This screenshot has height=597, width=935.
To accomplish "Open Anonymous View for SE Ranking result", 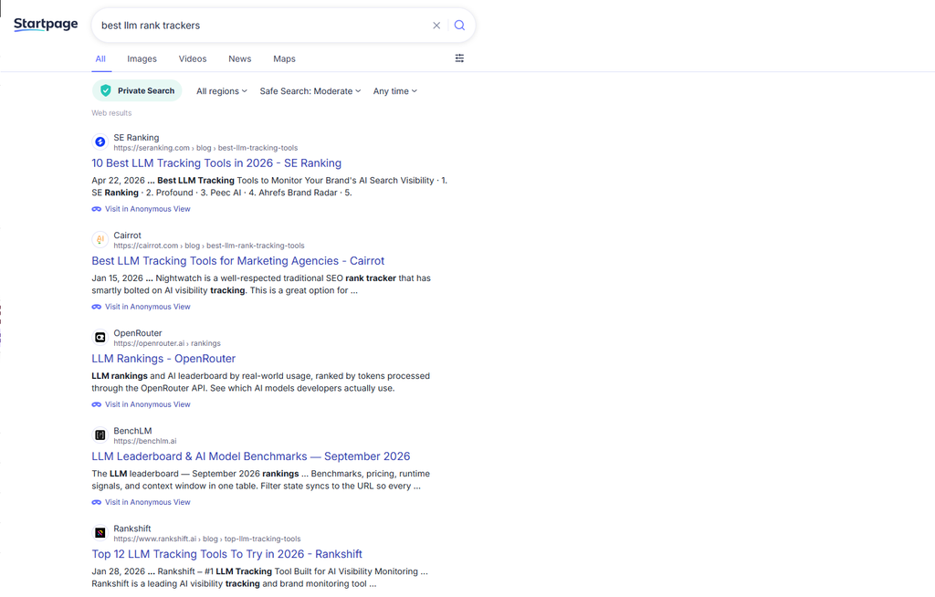I will pos(141,209).
